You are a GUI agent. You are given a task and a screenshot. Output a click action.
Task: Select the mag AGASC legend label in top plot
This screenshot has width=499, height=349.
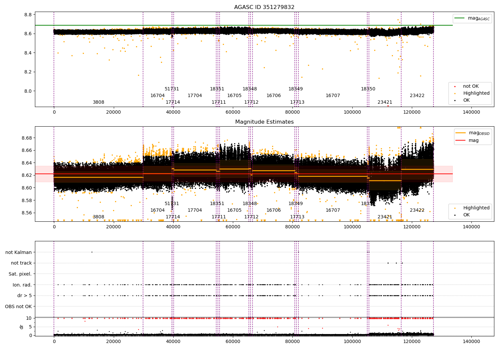pyautogui.click(x=479, y=18)
